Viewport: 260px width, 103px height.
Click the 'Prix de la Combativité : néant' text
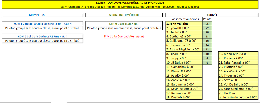click(x=124, y=36)
